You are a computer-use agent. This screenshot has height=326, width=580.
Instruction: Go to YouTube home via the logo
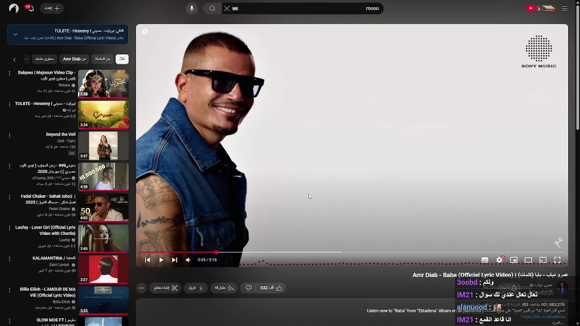pos(541,8)
